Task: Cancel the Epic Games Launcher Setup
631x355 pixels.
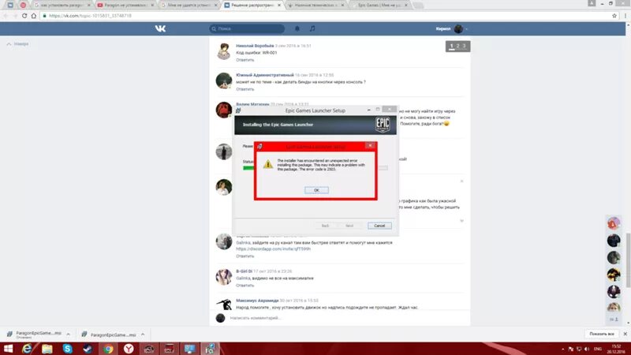Action: tap(379, 226)
